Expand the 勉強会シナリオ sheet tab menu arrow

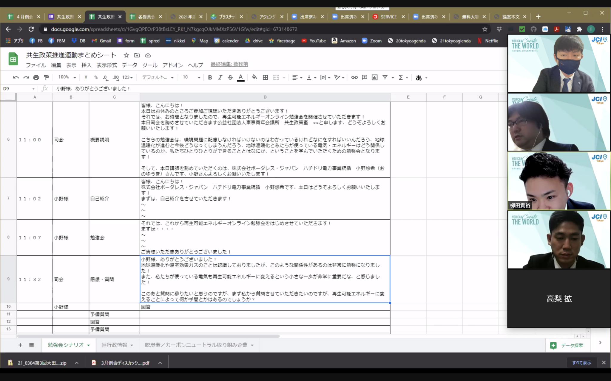tap(89, 345)
